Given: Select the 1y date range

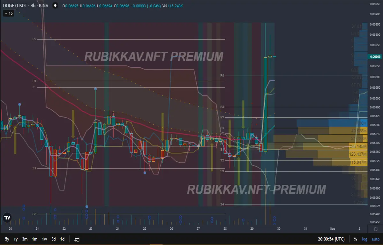Looking at the screenshot, I should [16, 239].
